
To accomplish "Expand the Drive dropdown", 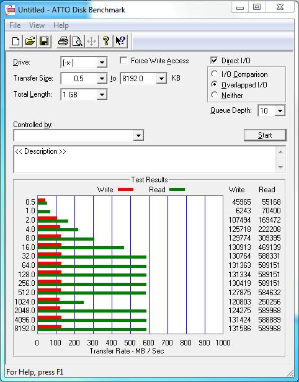I will point(102,63).
